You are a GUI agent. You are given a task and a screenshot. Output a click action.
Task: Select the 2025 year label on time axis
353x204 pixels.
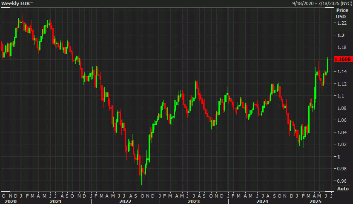coord(316,201)
